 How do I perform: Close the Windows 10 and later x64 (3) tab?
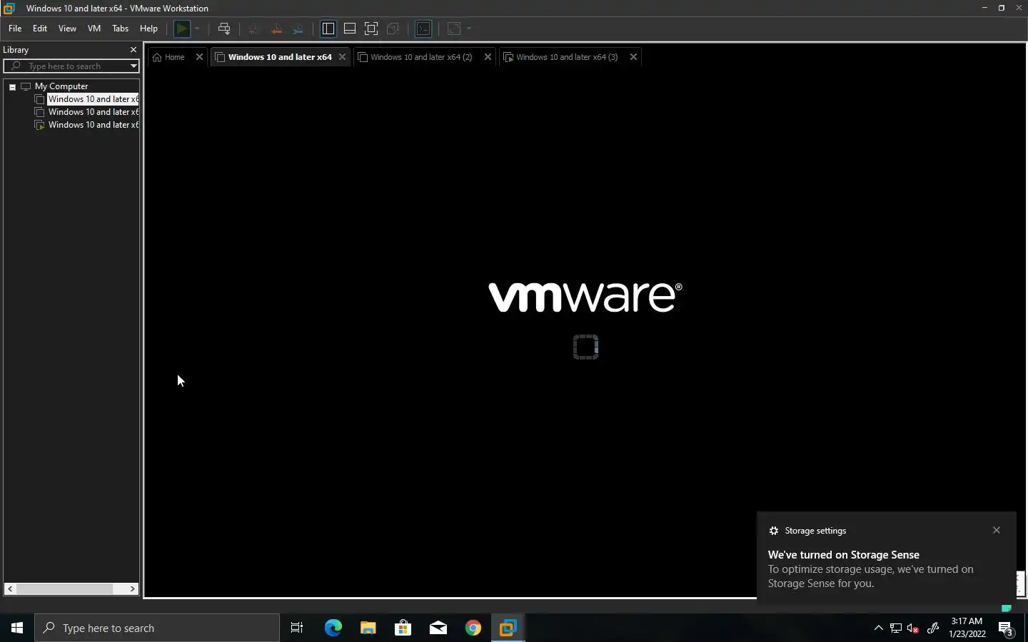coord(633,57)
